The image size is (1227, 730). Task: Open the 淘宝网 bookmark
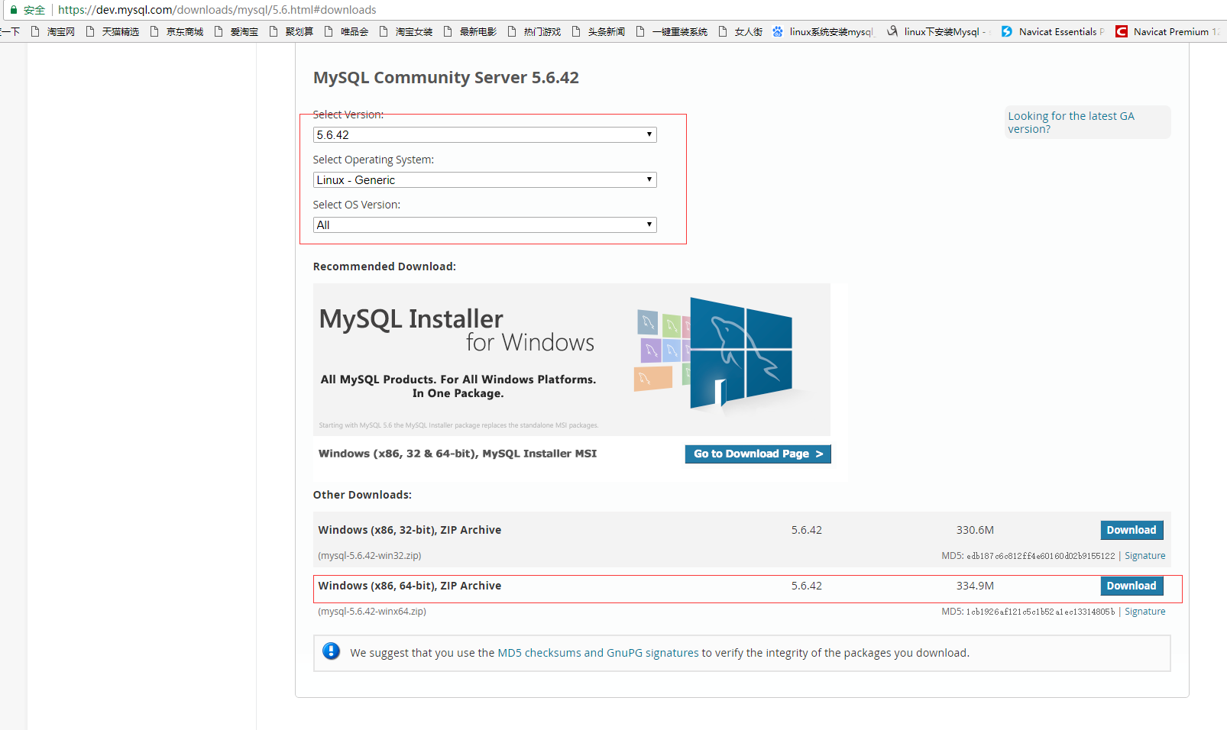point(60,31)
